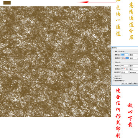138x138 pixels.
Task: Click the pixel height input field
Action: tap(125, 58)
